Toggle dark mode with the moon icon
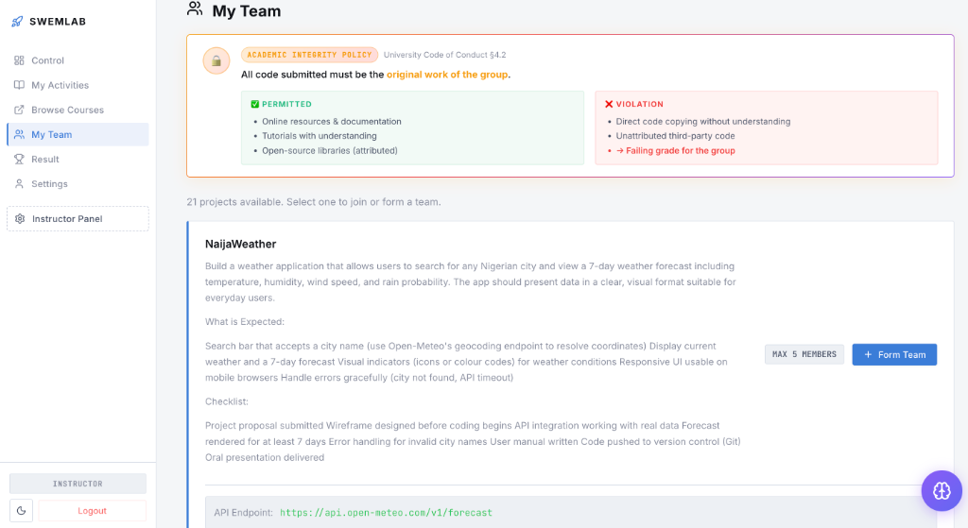The height and width of the screenshot is (528, 968). 21,511
